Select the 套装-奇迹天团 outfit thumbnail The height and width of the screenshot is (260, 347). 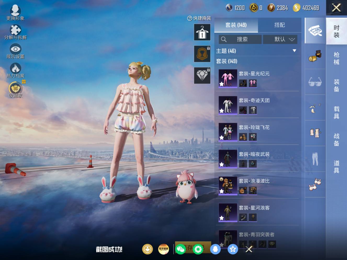point(228,105)
